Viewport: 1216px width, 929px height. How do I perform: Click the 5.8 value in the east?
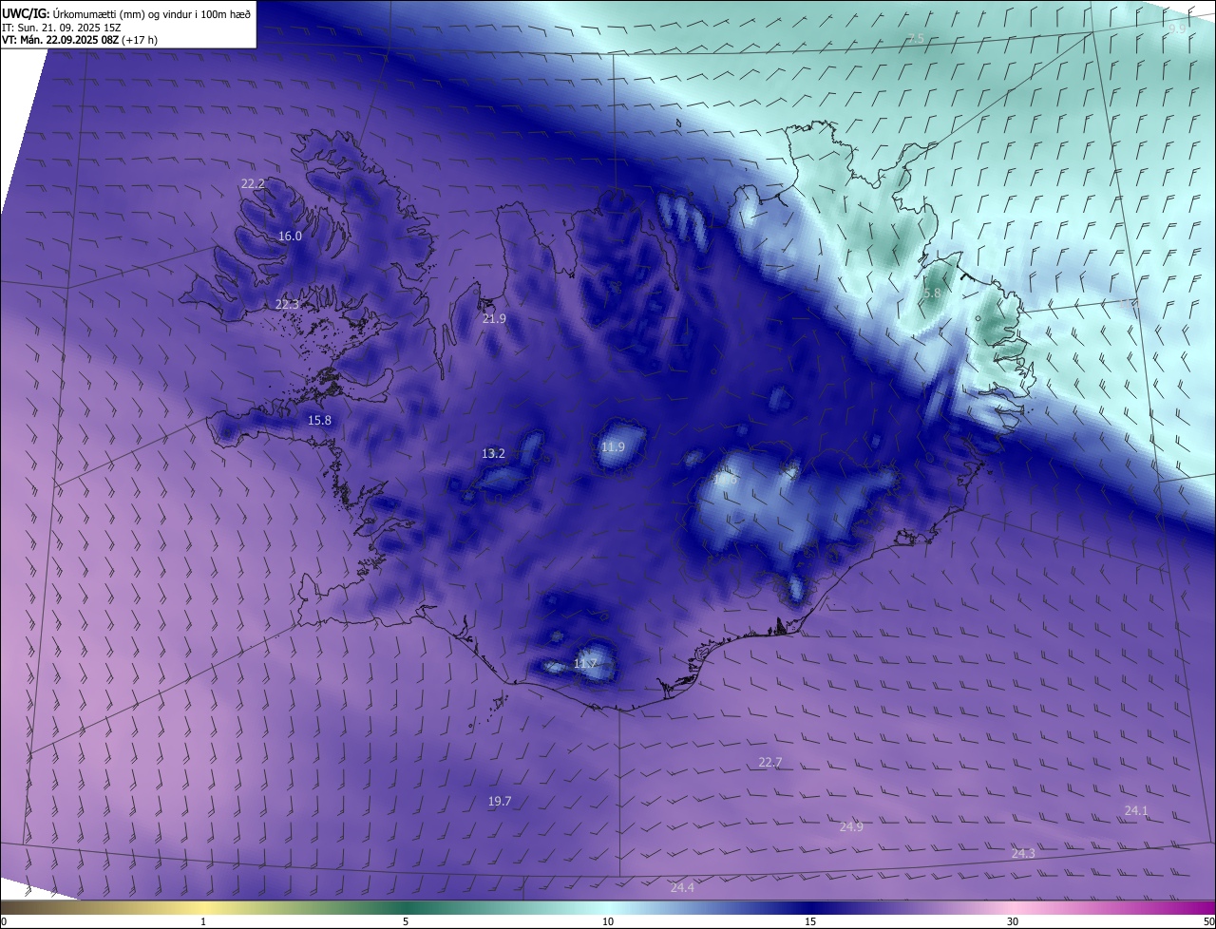click(x=932, y=294)
